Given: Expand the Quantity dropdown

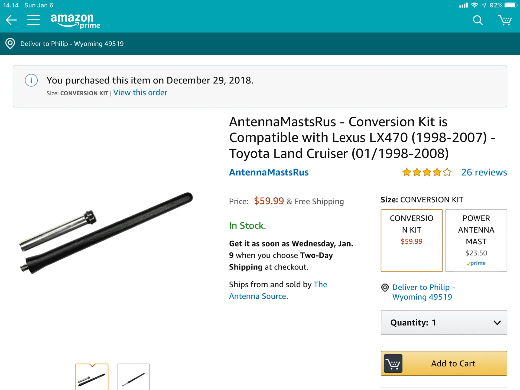Looking at the screenshot, I should pos(444,323).
